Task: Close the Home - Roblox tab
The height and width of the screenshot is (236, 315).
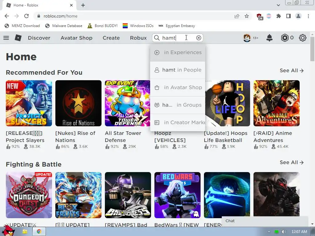Action: coord(71,5)
